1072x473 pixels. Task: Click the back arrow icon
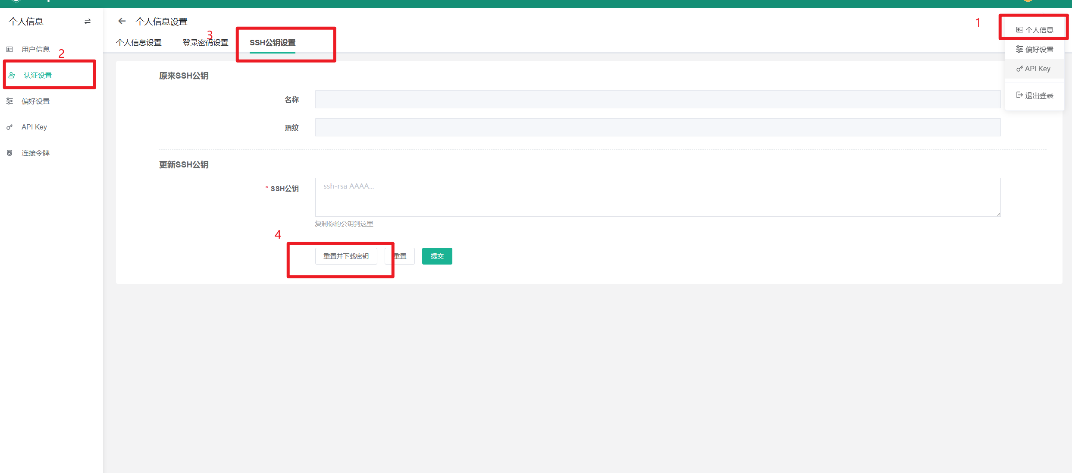[x=122, y=21]
